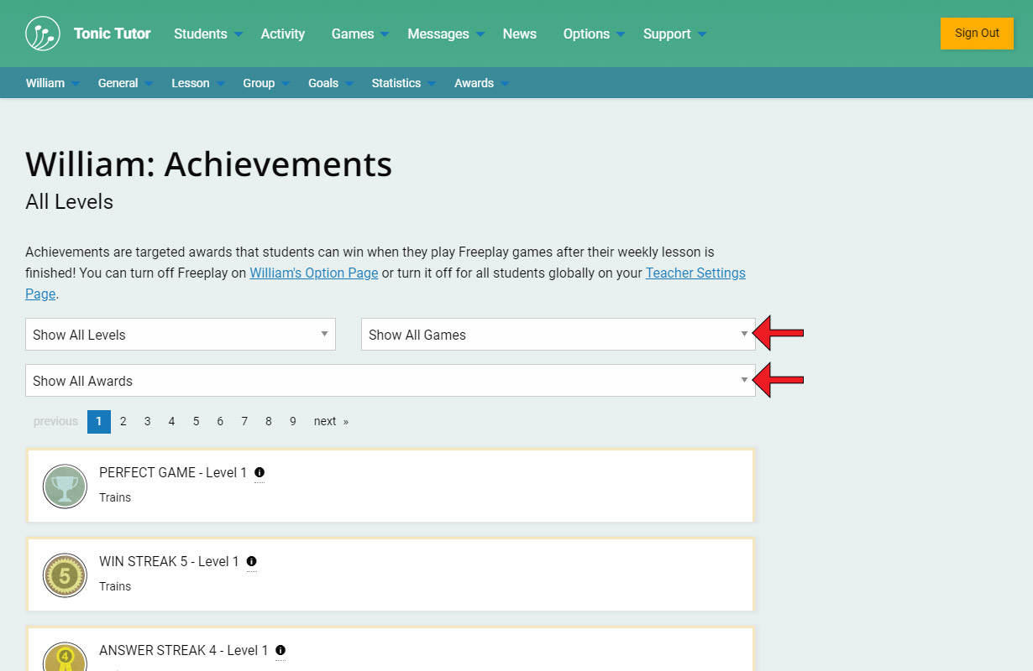The width and height of the screenshot is (1033, 671).
Task: Open the Teacher Settings Page link
Action: coord(695,273)
